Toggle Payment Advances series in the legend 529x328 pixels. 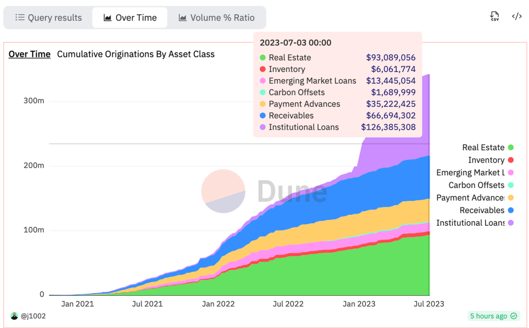475,198
